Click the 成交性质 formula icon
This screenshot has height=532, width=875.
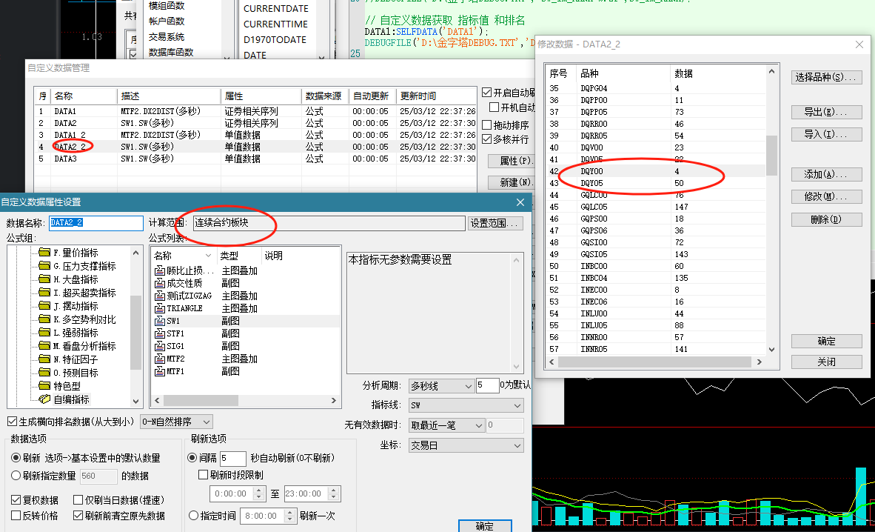(160, 283)
